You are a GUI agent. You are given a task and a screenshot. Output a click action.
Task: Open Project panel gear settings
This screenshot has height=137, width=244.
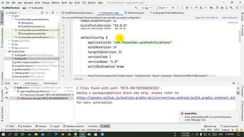point(53,13)
